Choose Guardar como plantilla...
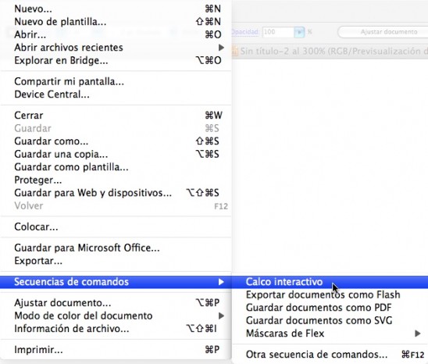The width and height of the screenshot is (428, 364). [116, 167]
